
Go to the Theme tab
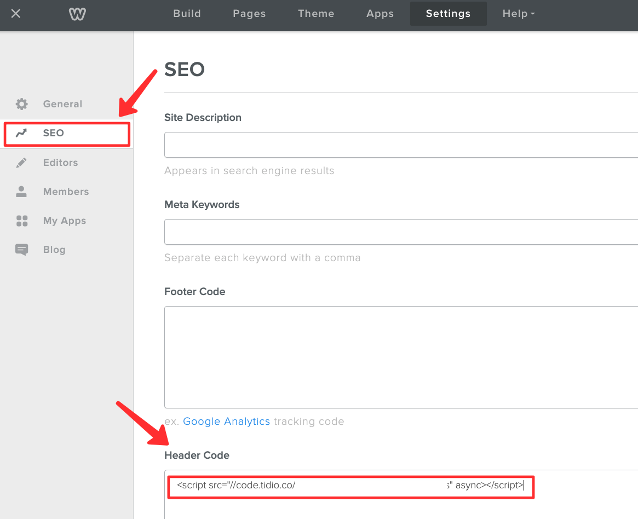(x=316, y=14)
